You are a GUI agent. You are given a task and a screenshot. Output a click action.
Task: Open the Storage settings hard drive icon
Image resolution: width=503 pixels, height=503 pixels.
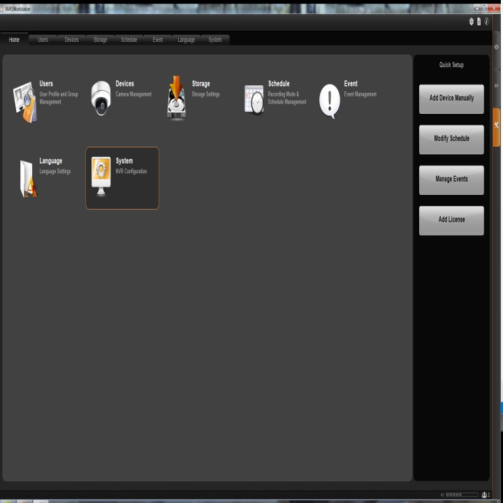pyautogui.click(x=177, y=98)
